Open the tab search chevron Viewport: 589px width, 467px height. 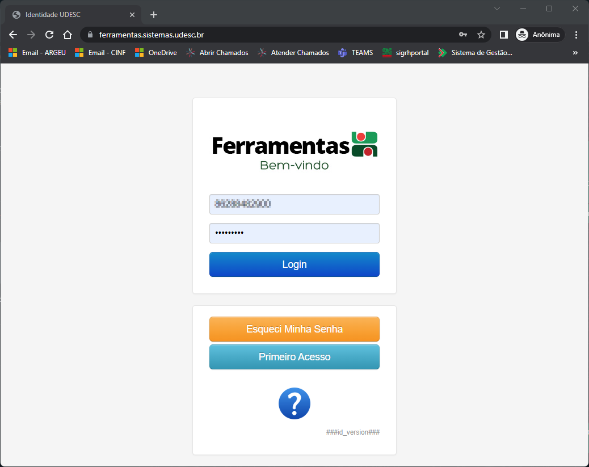click(497, 9)
